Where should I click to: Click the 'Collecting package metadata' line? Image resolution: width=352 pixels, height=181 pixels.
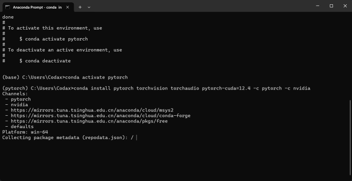(x=68, y=138)
